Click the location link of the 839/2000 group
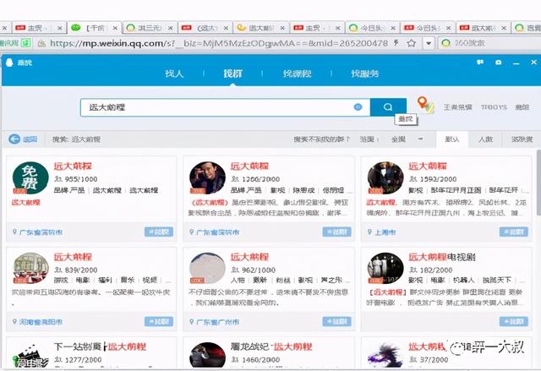 (x=41, y=322)
